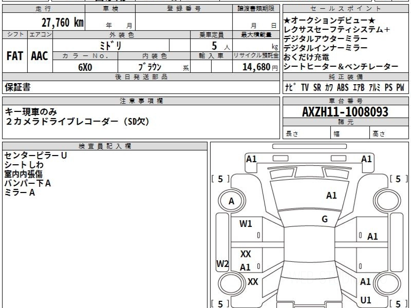Select the SR sunroof code
This screenshot has width=411, height=308.
[x=317, y=88]
